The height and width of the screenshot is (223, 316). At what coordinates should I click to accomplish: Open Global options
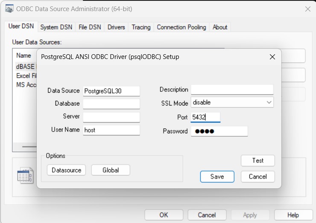111,170
